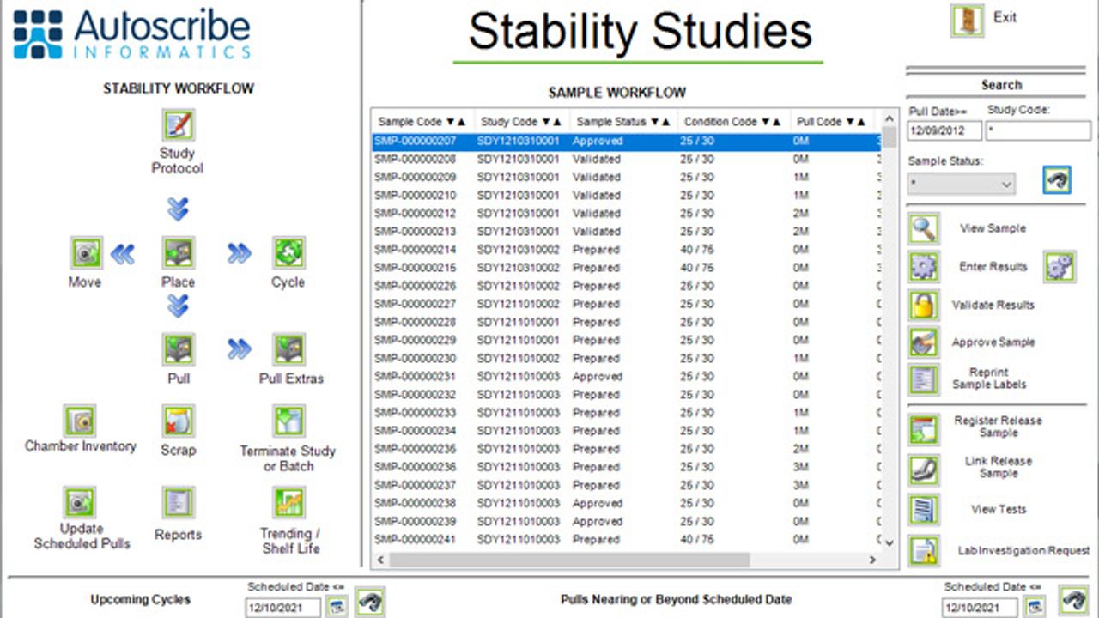
Task: Open calendar picker for Upcoming Cycles date
Action: click(337, 607)
